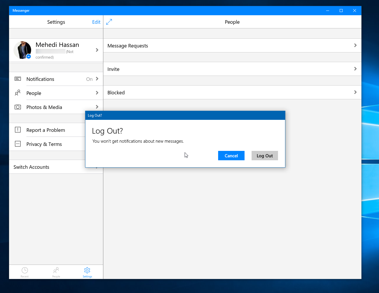The width and height of the screenshot is (379, 293).
Task: Select Notifications setting
Action: pos(56,79)
